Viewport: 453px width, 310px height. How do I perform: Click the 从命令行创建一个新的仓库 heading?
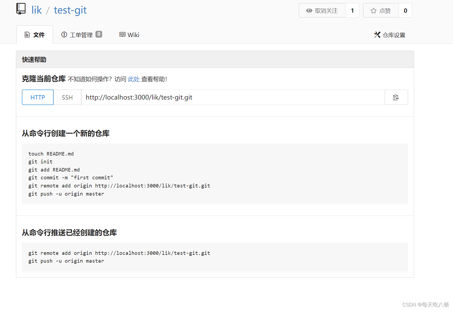(66, 133)
